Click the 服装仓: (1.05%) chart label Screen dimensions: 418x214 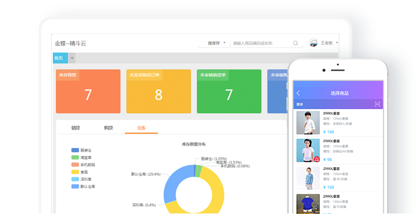click(214, 158)
